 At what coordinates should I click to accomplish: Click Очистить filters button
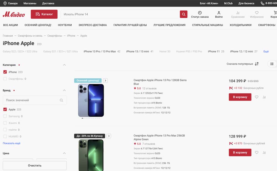pos(35,166)
